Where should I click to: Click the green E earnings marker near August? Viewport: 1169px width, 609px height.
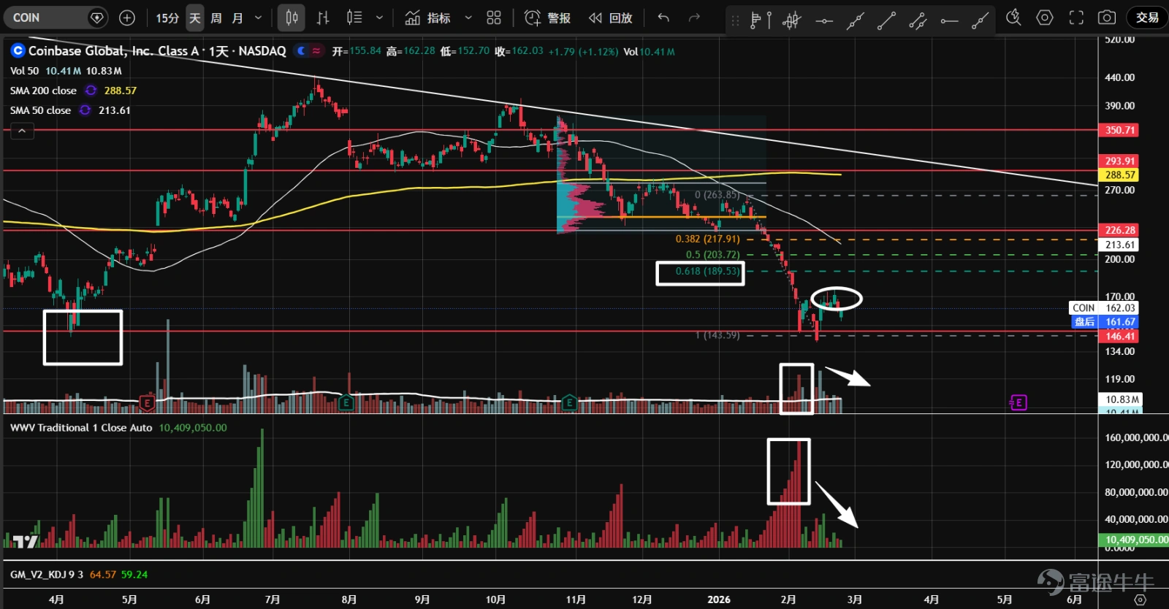click(346, 402)
